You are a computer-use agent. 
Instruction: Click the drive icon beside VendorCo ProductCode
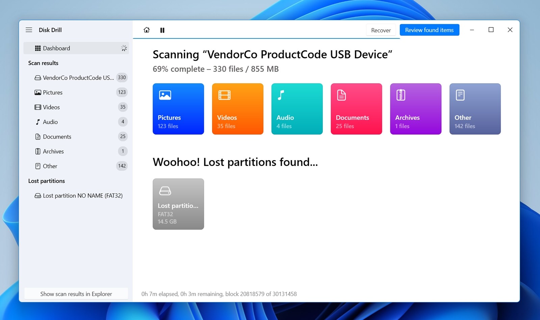click(x=38, y=78)
